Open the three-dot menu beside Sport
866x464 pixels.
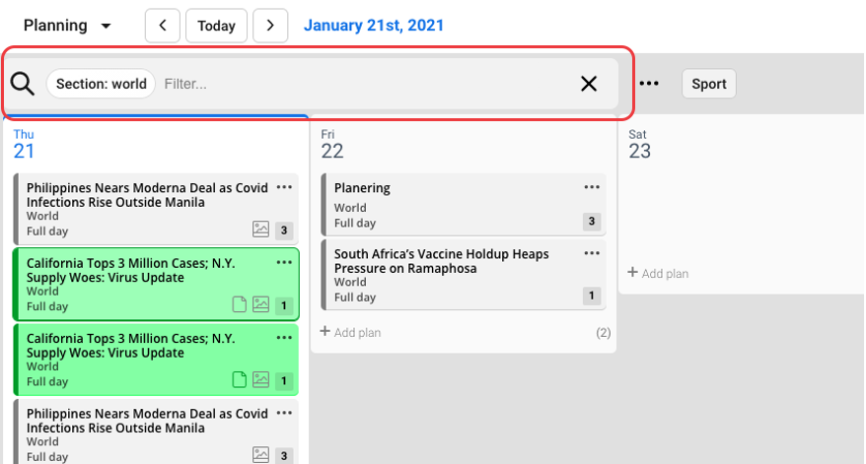click(x=649, y=84)
